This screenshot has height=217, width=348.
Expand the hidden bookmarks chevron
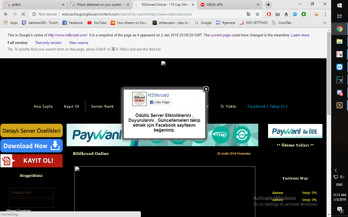325,23
